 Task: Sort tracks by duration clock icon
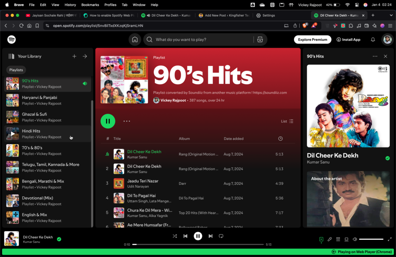click(280, 139)
